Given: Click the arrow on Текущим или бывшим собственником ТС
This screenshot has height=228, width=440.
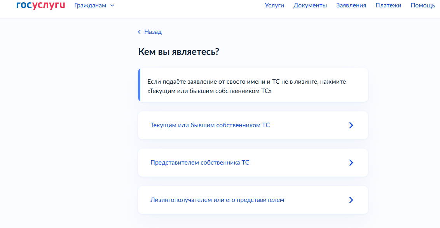Looking at the screenshot, I should [351, 125].
